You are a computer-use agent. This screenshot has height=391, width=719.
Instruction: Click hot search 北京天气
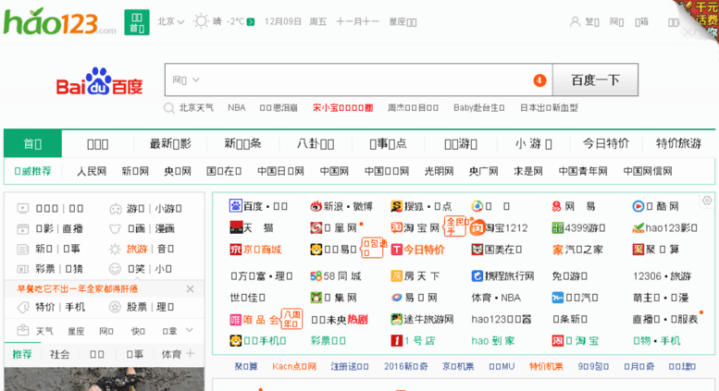point(196,107)
